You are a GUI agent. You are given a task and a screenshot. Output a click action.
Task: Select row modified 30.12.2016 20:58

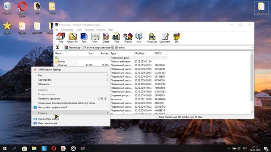point(138,95)
